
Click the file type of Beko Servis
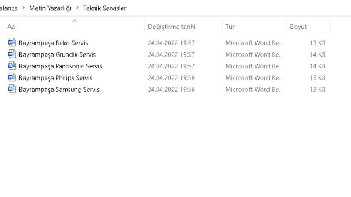click(x=254, y=43)
